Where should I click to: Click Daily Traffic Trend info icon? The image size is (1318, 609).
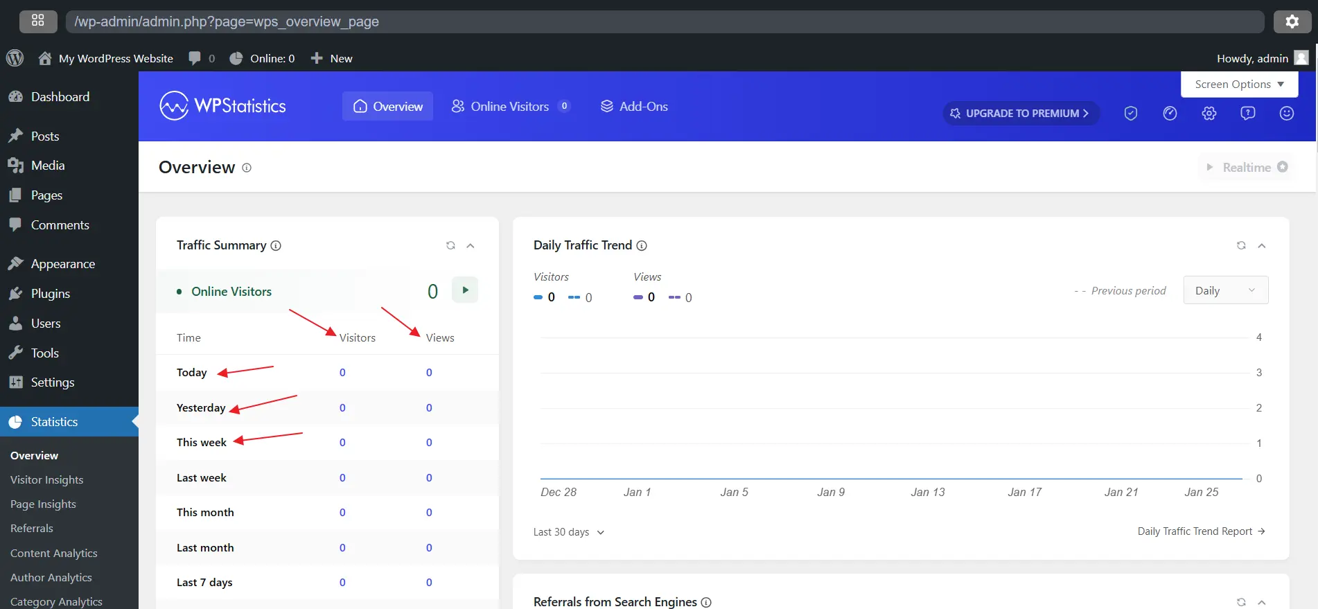pos(642,245)
